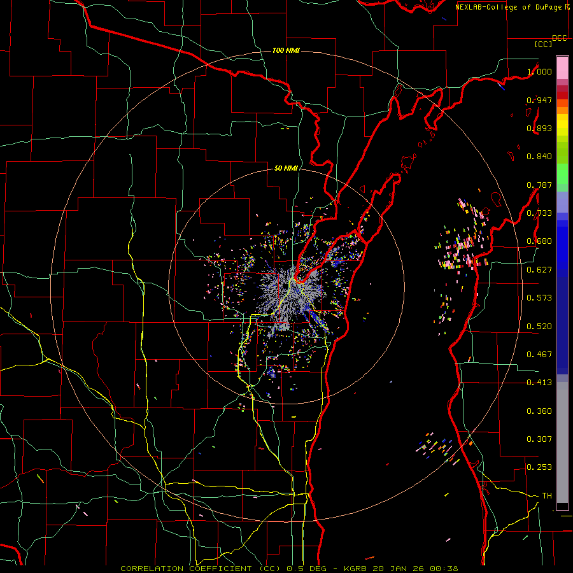Click the 50 NMI range ring label
Image resolution: width=573 pixels, height=573 pixels.
tap(286, 169)
